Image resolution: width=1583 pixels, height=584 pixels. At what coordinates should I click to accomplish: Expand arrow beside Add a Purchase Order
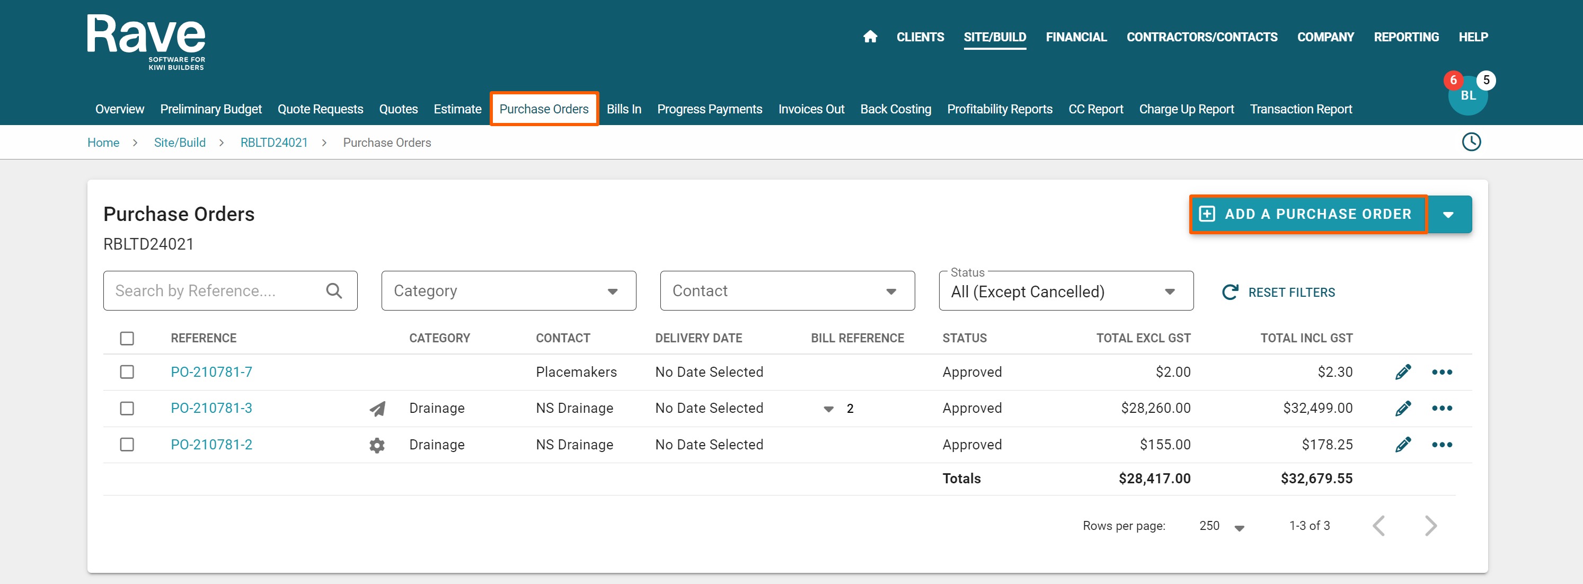pyautogui.click(x=1448, y=215)
